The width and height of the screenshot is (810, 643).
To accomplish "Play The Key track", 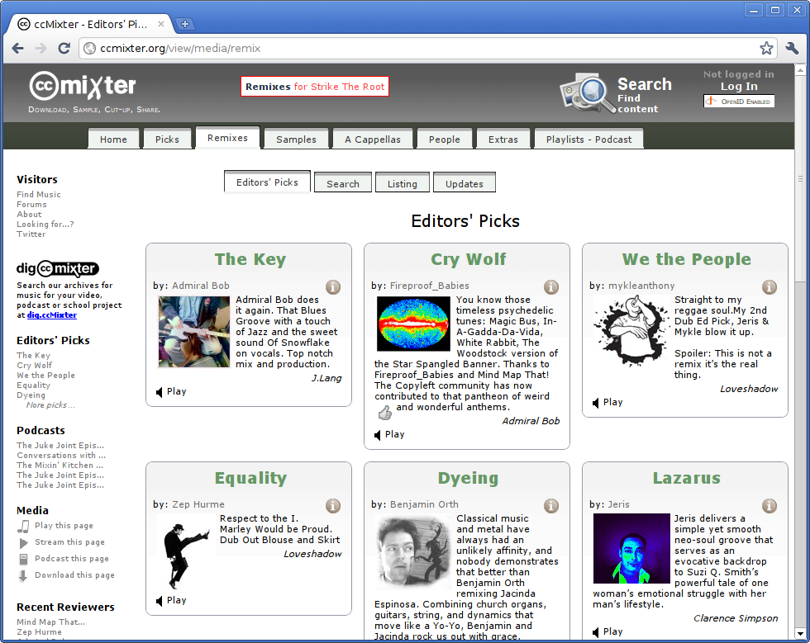I will (x=171, y=392).
